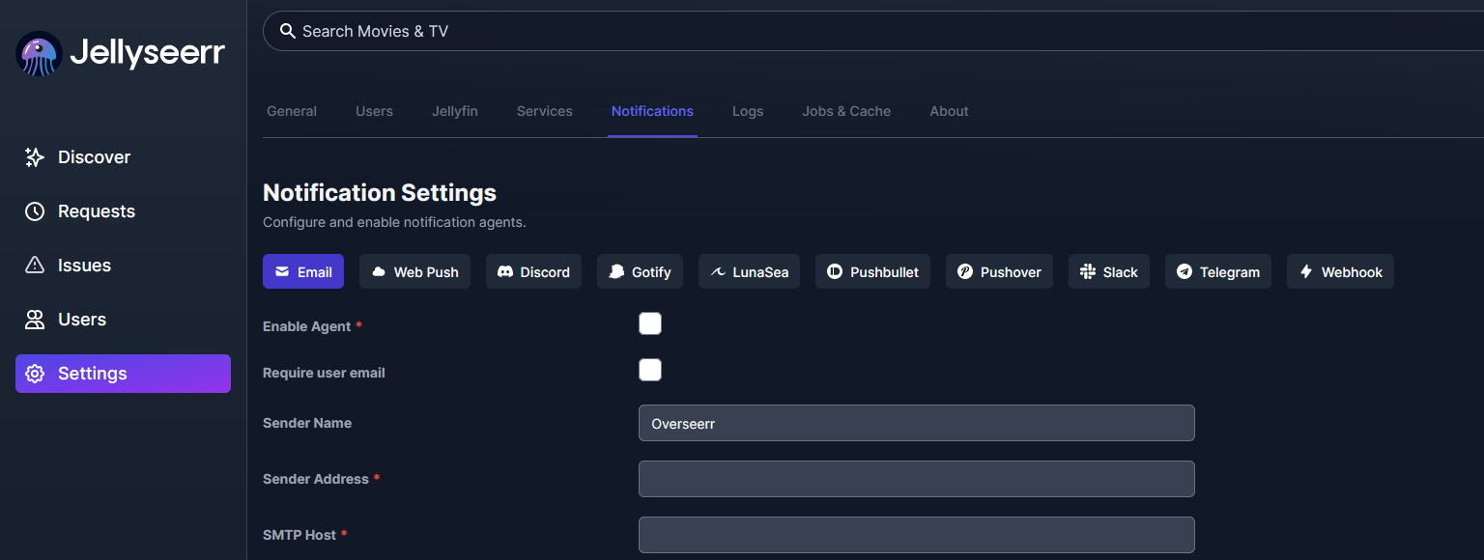Image resolution: width=1484 pixels, height=560 pixels.
Task: Click the Pushover logo icon
Action: pyautogui.click(x=965, y=272)
